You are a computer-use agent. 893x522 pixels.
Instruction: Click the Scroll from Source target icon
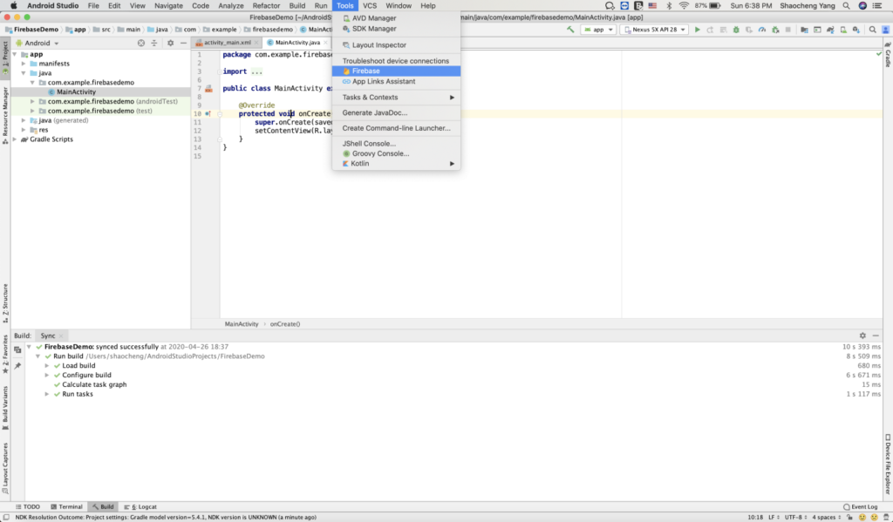tap(141, 43)
